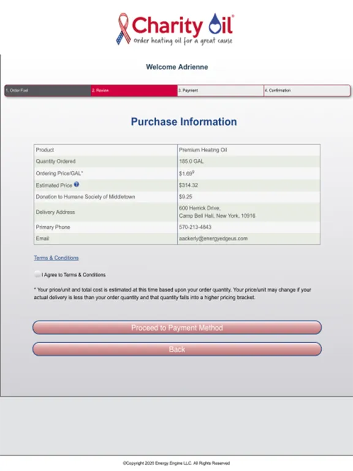The width and height of the screenshot is (353, 471).
Task: Click the 600 Herrick Drive address
Action: 217,212
